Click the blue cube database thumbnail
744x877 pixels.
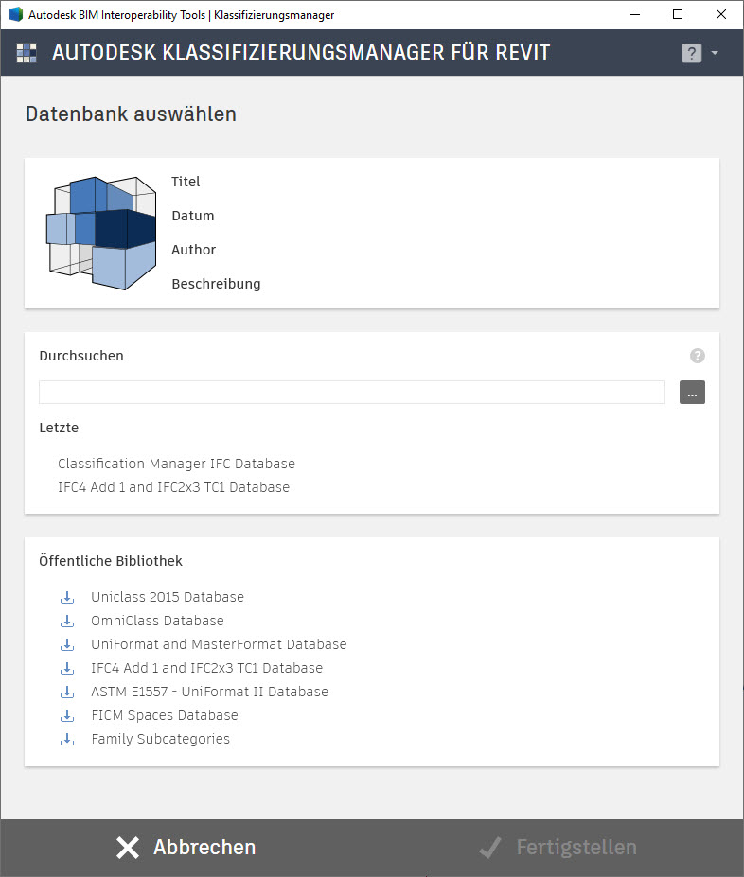(x=100, y=234)
